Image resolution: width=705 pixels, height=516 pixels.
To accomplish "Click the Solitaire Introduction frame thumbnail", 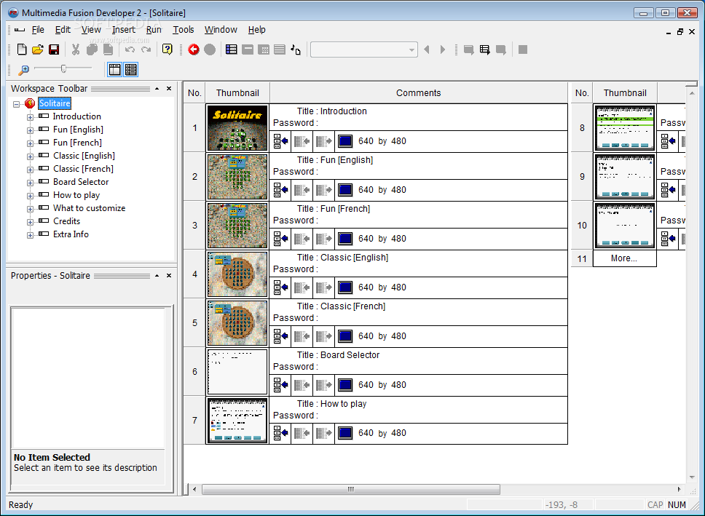I will 237,127.
